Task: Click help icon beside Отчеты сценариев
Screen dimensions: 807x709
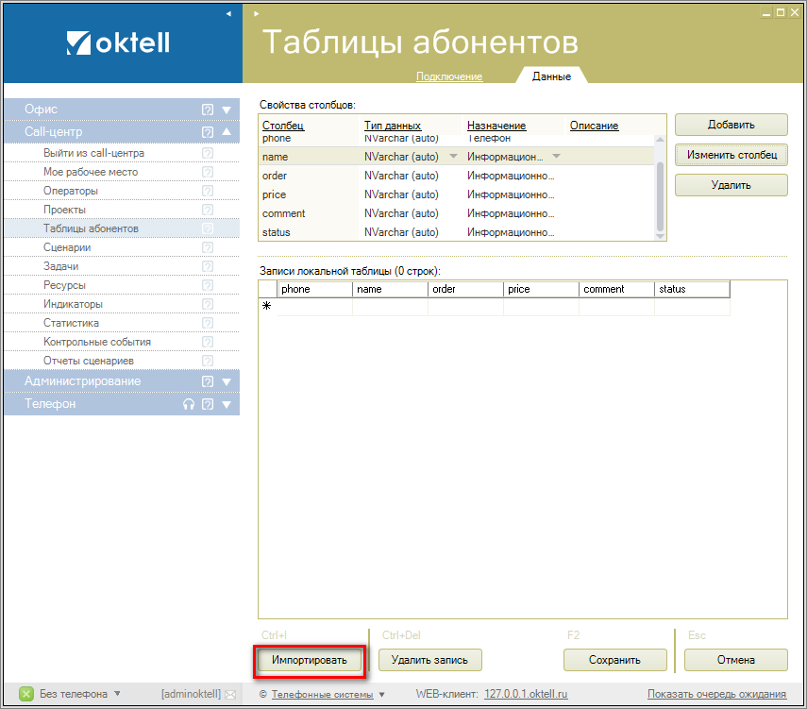Action: coord(208,361)
